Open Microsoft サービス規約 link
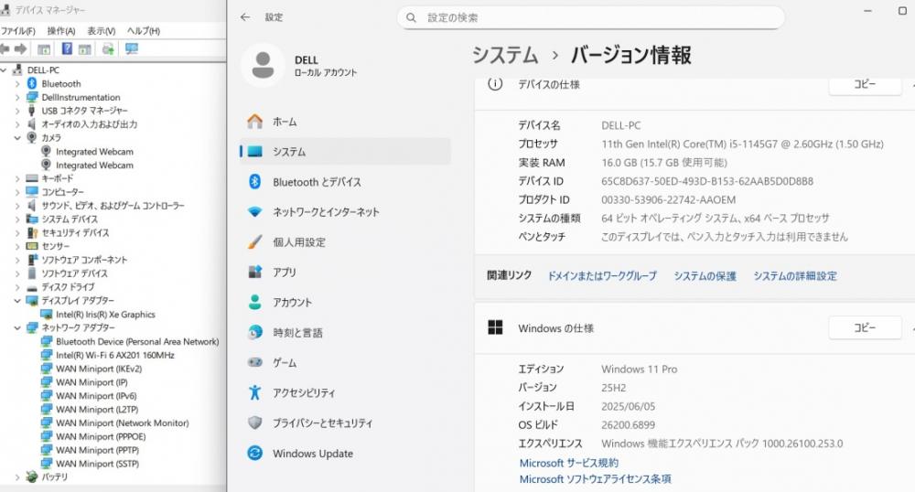The height and width of the screenshot is (492, 915). click(x=569, y=463)
